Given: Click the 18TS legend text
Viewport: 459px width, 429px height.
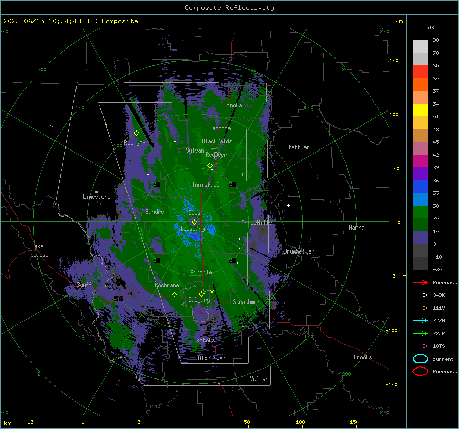Looking at the screenshot, I should (x=439, y=346).
